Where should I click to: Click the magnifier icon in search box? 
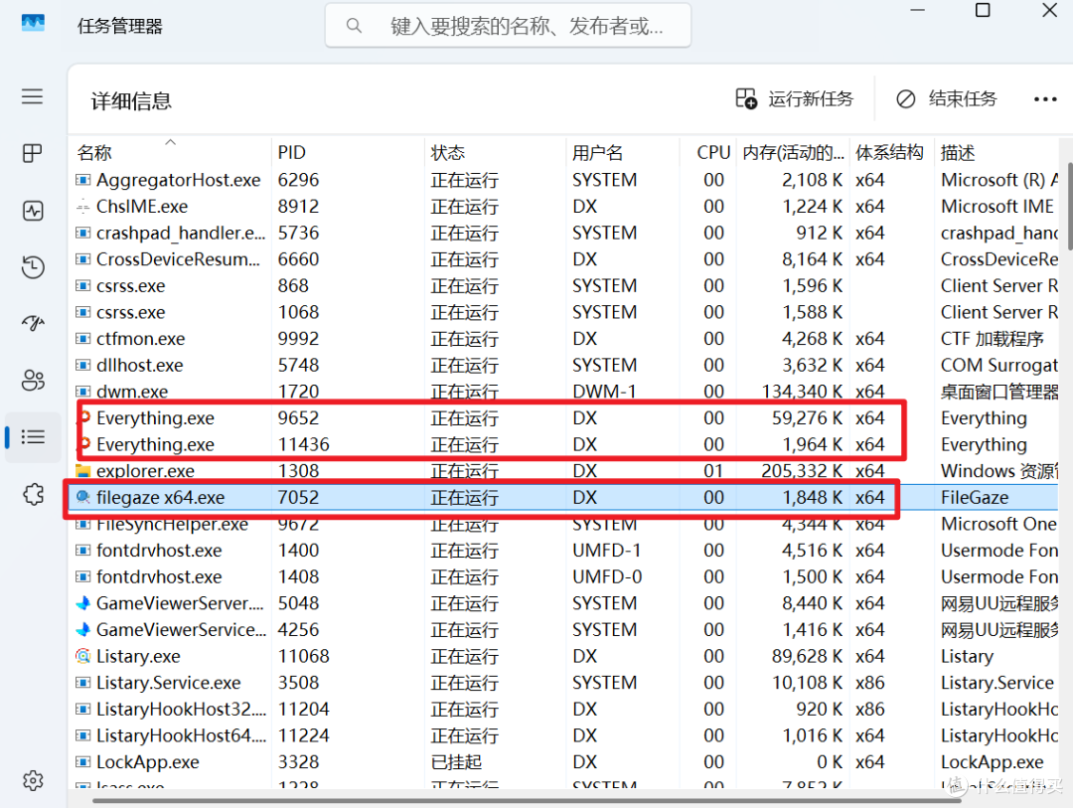pos(354,26)
